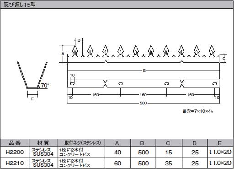The height and width of the screenshot is (169, 234).
Task: Click the A value 60 for H2210
Action: 117,163
